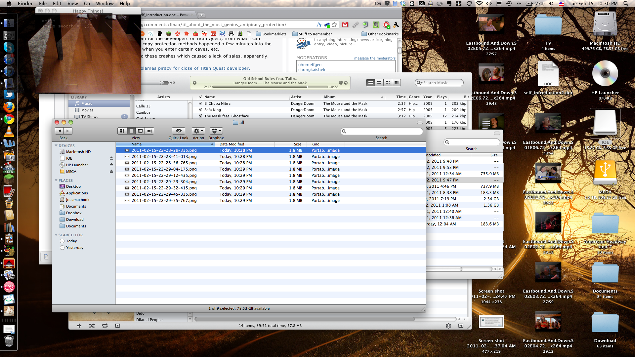The height and width of the screenshot is (357, 635).
Task: Uncheck the Sofa King track checkbox
Action: pos(200,110)
